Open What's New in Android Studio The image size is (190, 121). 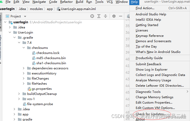pyautogui.click(x=160, y=52)
